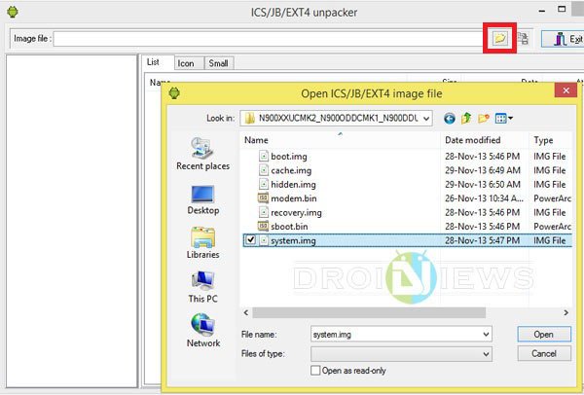Select the cache.img file
This screenshot has width=584, height=395.
click(291, 170)
